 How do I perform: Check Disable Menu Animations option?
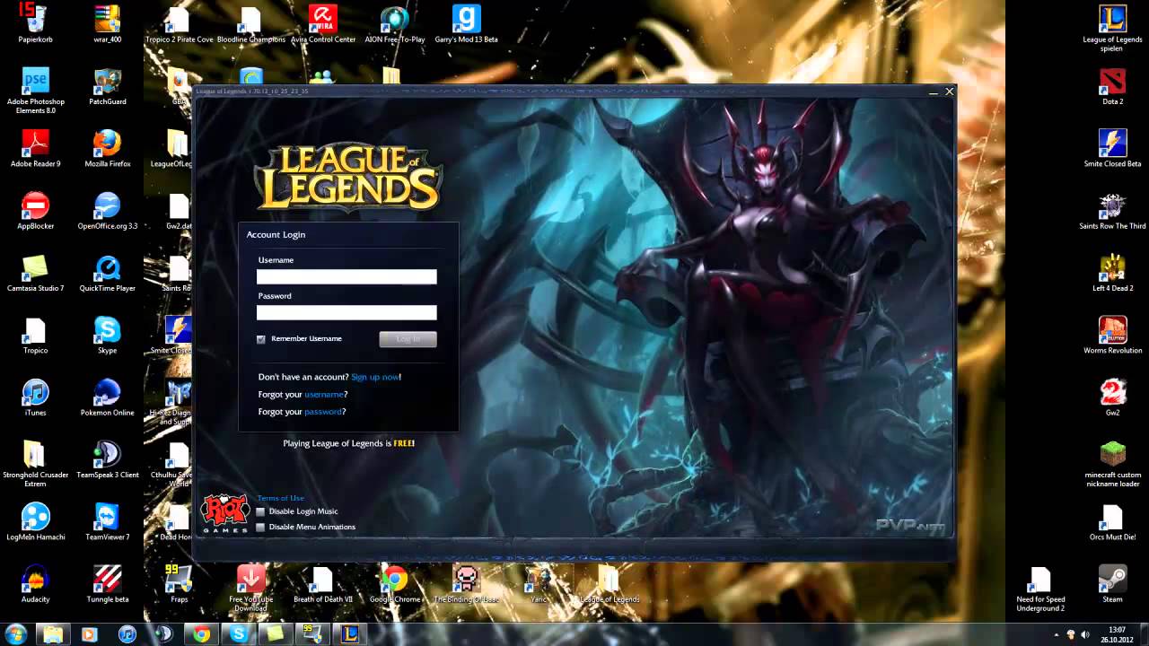[261, 528]
